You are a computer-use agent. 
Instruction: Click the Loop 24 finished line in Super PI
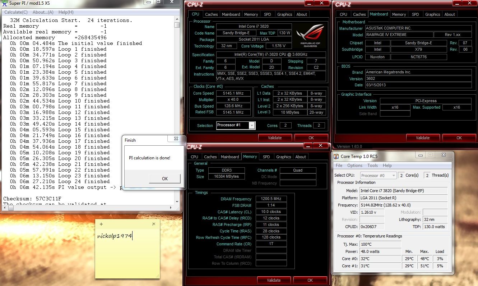pyautogui.click(x=60, y=181)
